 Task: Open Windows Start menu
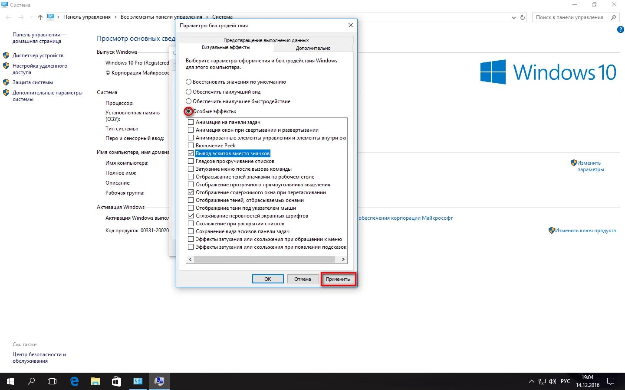(x=10, y=381)
